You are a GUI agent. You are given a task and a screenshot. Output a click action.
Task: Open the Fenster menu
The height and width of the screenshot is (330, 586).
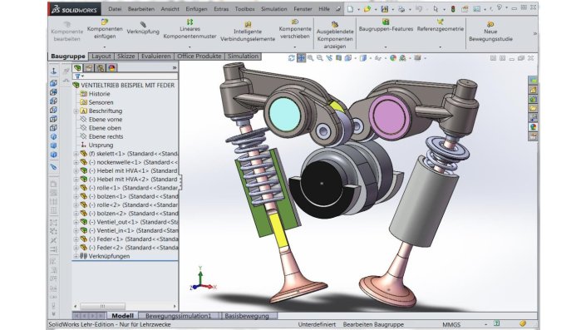303,9
